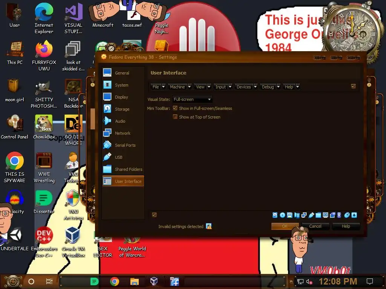Open File Explorer from the taskbar
Image resolution: width=386 pixels, height=289 pixels.
click(x=135, y=281)
